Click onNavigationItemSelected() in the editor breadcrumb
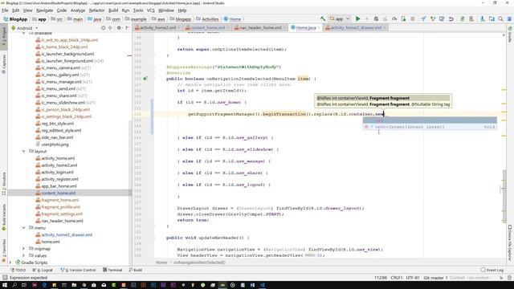Image resolution: width=514 pixels, height=289 pixels. 199,263
